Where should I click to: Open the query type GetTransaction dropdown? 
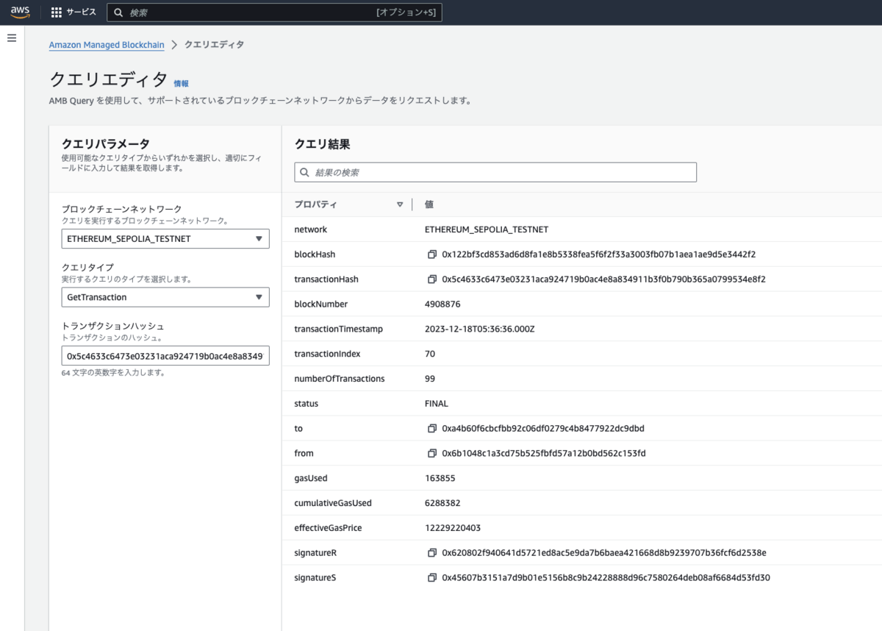pyautogui.click(x=165, y=297)
